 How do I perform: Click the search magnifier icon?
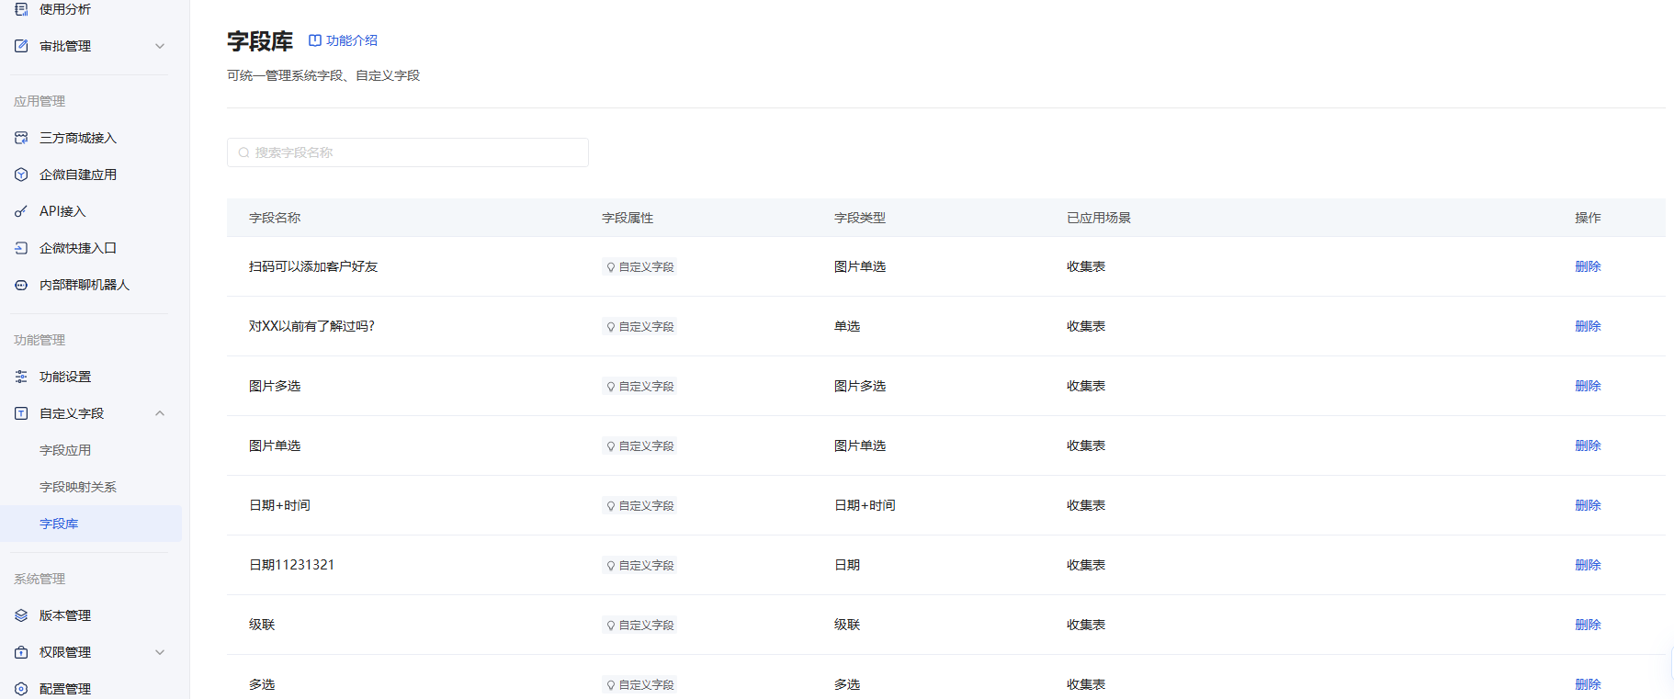tap(243, 152)
